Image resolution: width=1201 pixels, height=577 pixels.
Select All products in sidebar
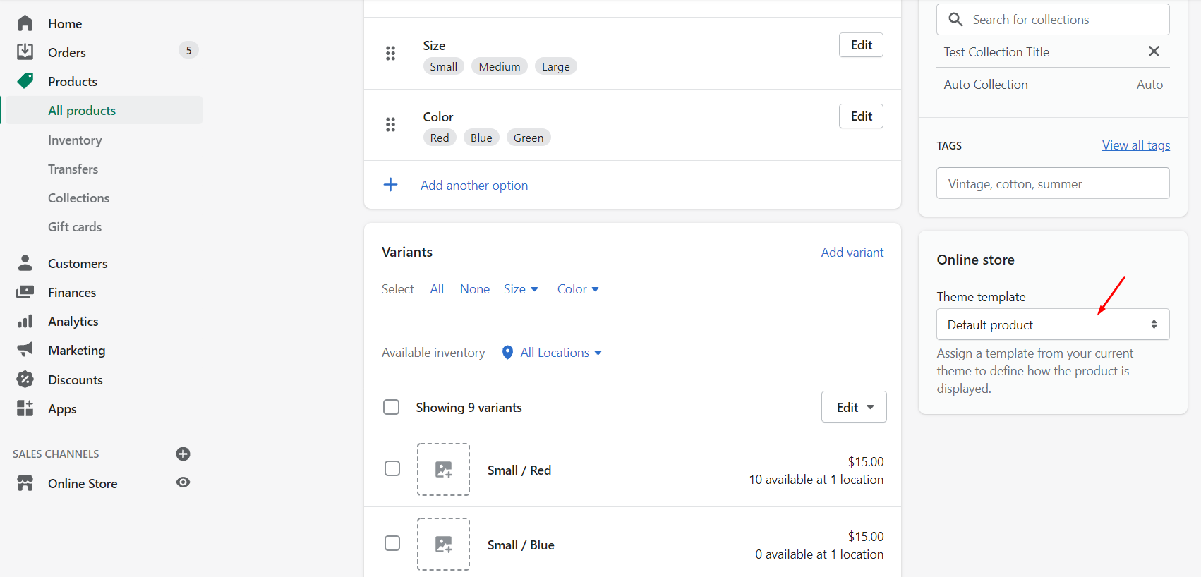(82, 110)
